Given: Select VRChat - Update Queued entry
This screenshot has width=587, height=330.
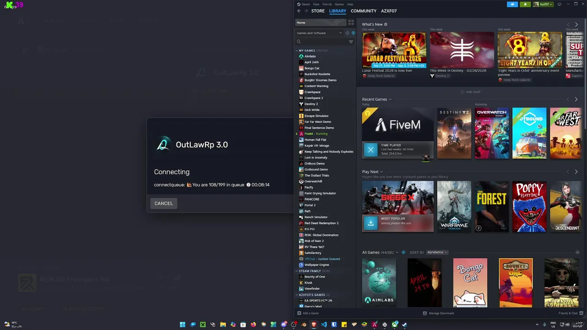Looking at the screenshot, I should pyautogui.click(x=322, y=258).
